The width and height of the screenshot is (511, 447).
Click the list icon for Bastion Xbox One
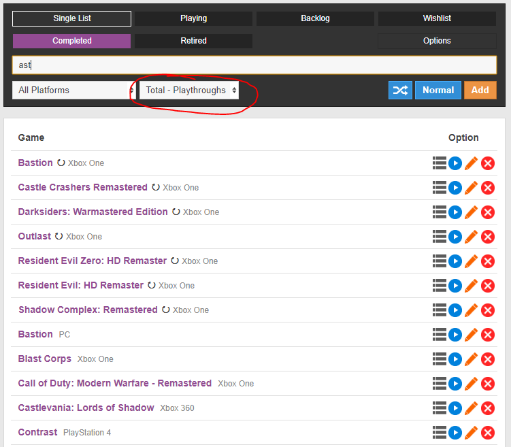[x=439, y=163]
